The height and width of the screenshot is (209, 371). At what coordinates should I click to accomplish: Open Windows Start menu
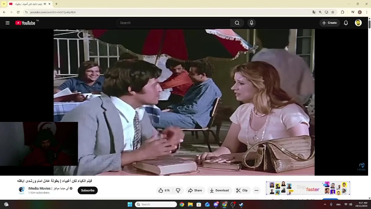[x=130, y=204]
